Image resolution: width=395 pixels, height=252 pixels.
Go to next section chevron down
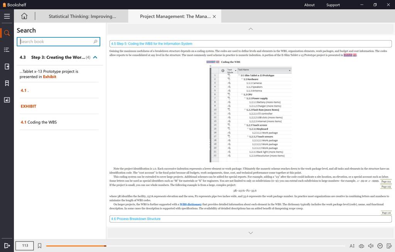(x=250, y=233)
